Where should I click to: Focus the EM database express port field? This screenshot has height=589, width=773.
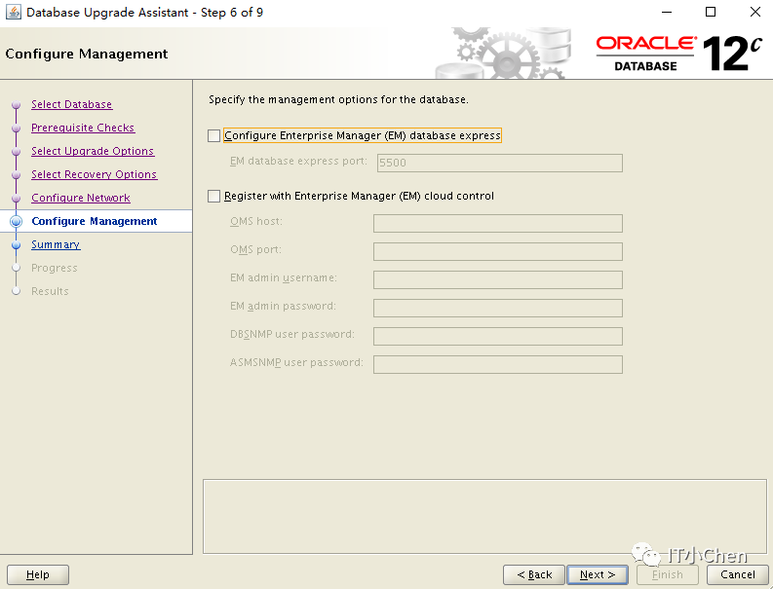500,163
